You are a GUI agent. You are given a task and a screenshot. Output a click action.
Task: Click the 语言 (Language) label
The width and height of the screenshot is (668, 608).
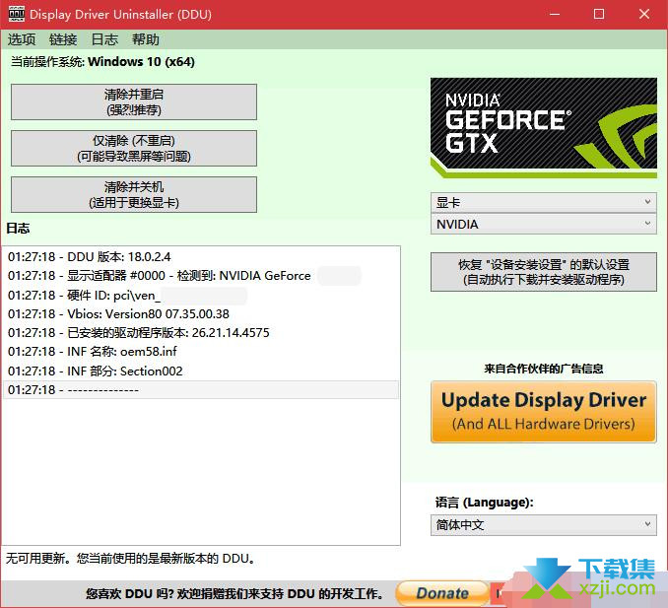click(x=484, y=503)
